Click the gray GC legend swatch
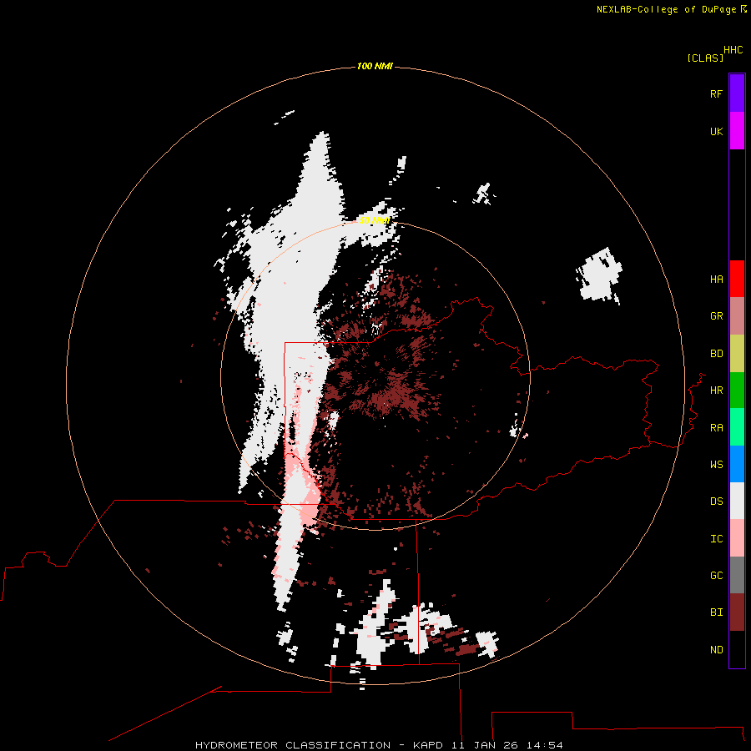The height and width of the screenshot is (751, 751). coord(737,575)
